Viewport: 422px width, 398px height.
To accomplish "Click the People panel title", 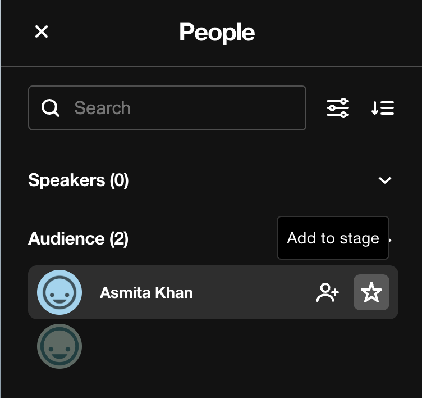I will pyautogui.click(x=217, y=33).
